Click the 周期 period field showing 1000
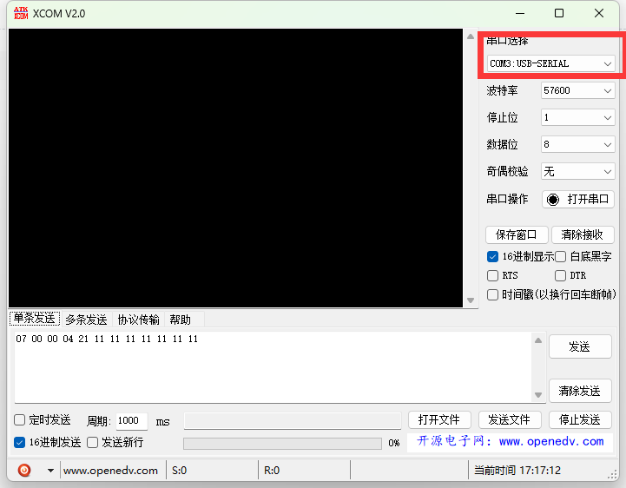626x488 pixels. click(132, 421)
